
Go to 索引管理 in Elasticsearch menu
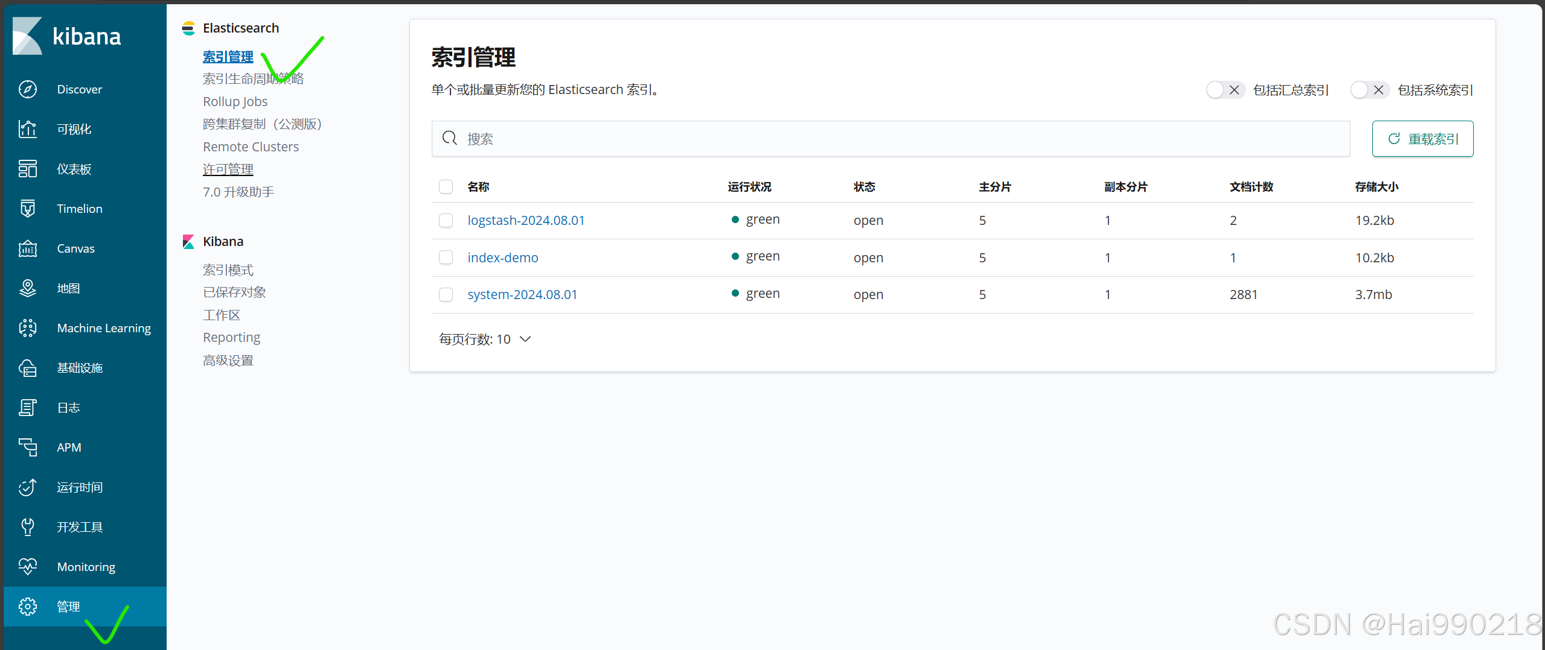pyautogui.click(x=228, y=57)
